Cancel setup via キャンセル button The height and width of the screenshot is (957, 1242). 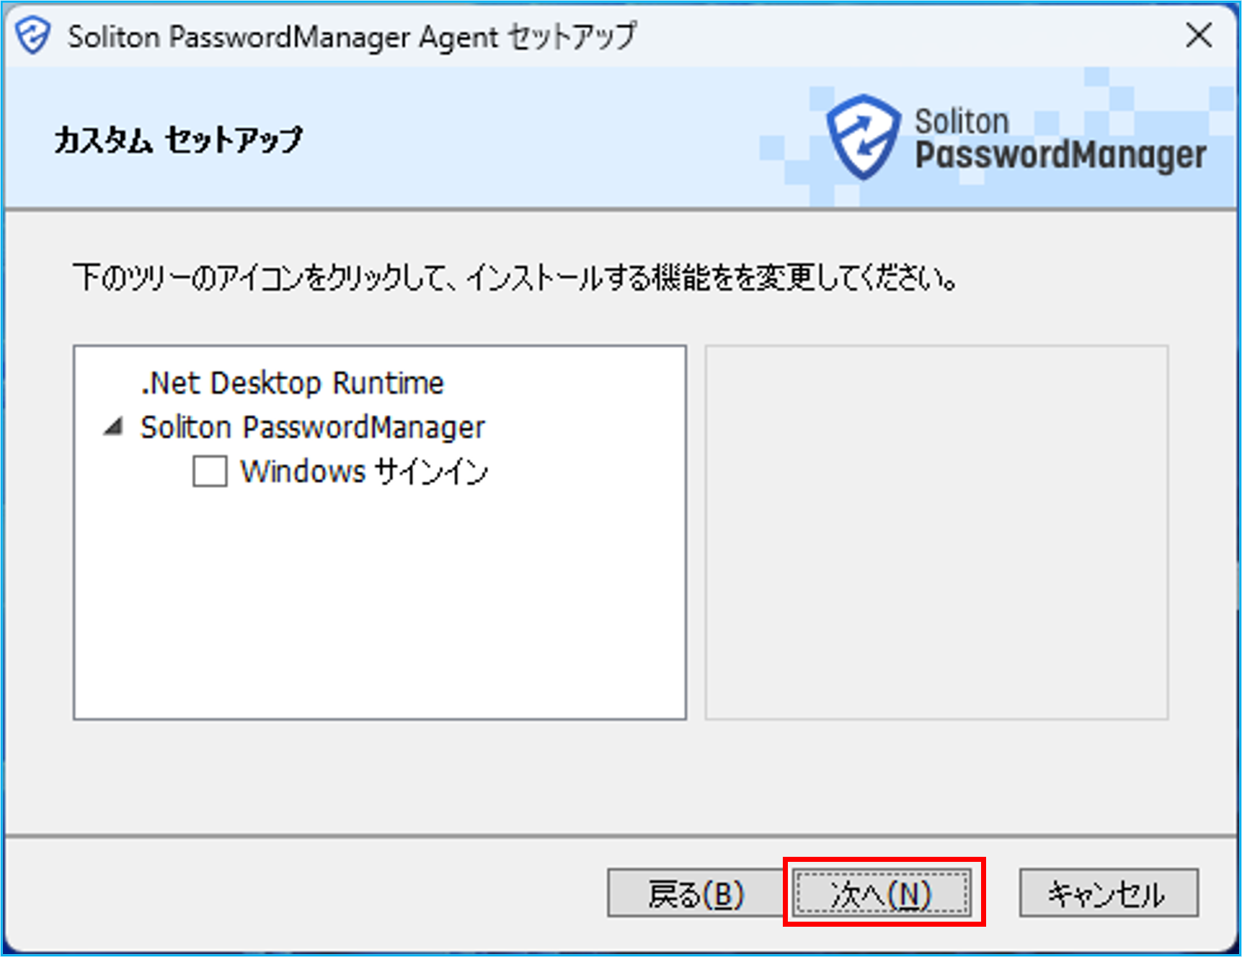coord(1109,894)
